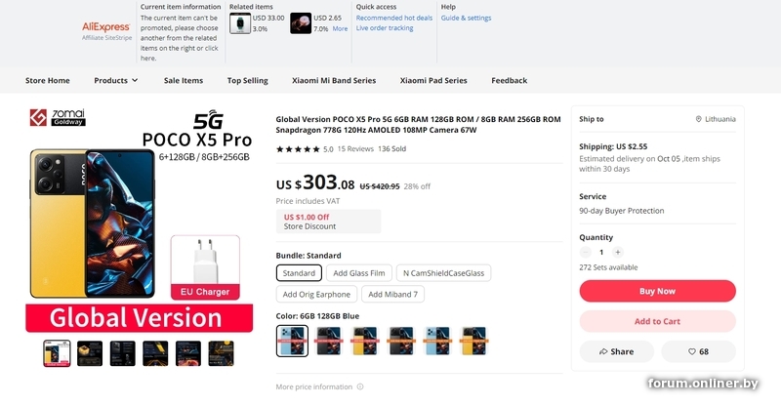781x406 pixels.
Task: Open the Top Selling store tab
Action: click(x=248, y=81)
